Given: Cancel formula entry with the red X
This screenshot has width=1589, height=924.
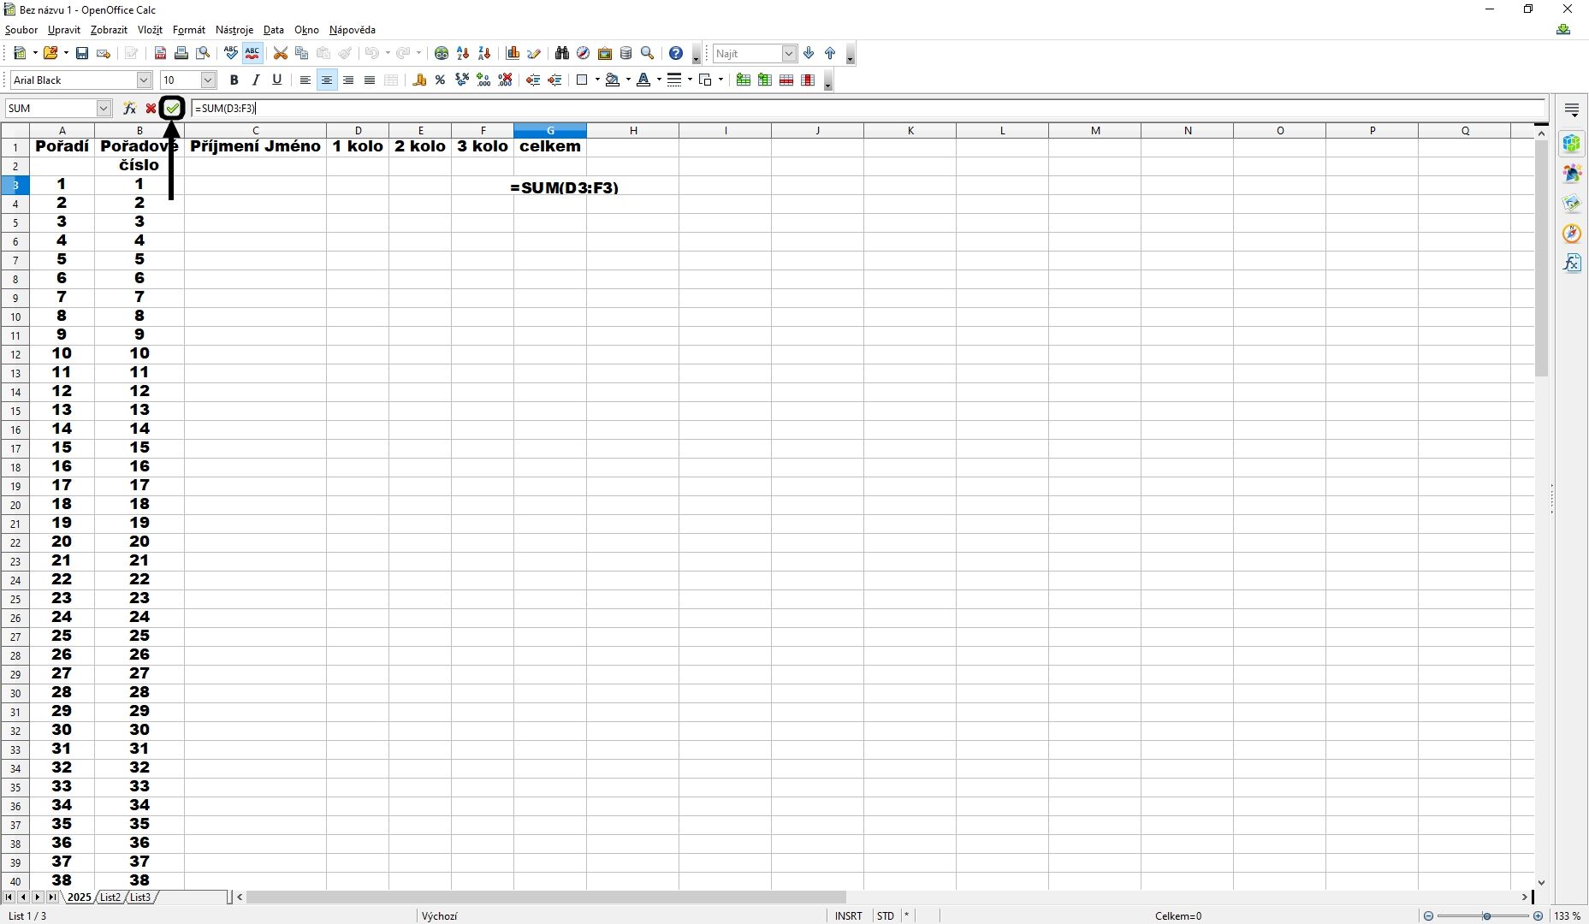Looking at the screenshot, I should [151, 108].
